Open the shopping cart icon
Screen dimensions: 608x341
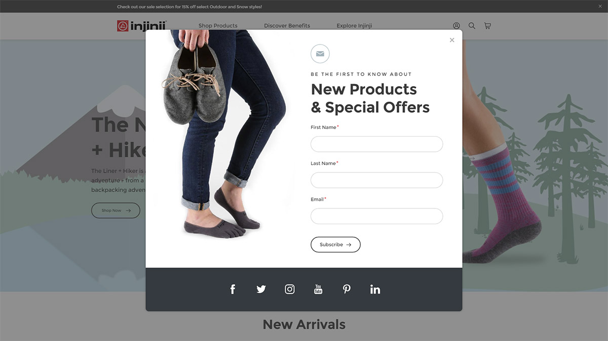(x=487, y=26)
